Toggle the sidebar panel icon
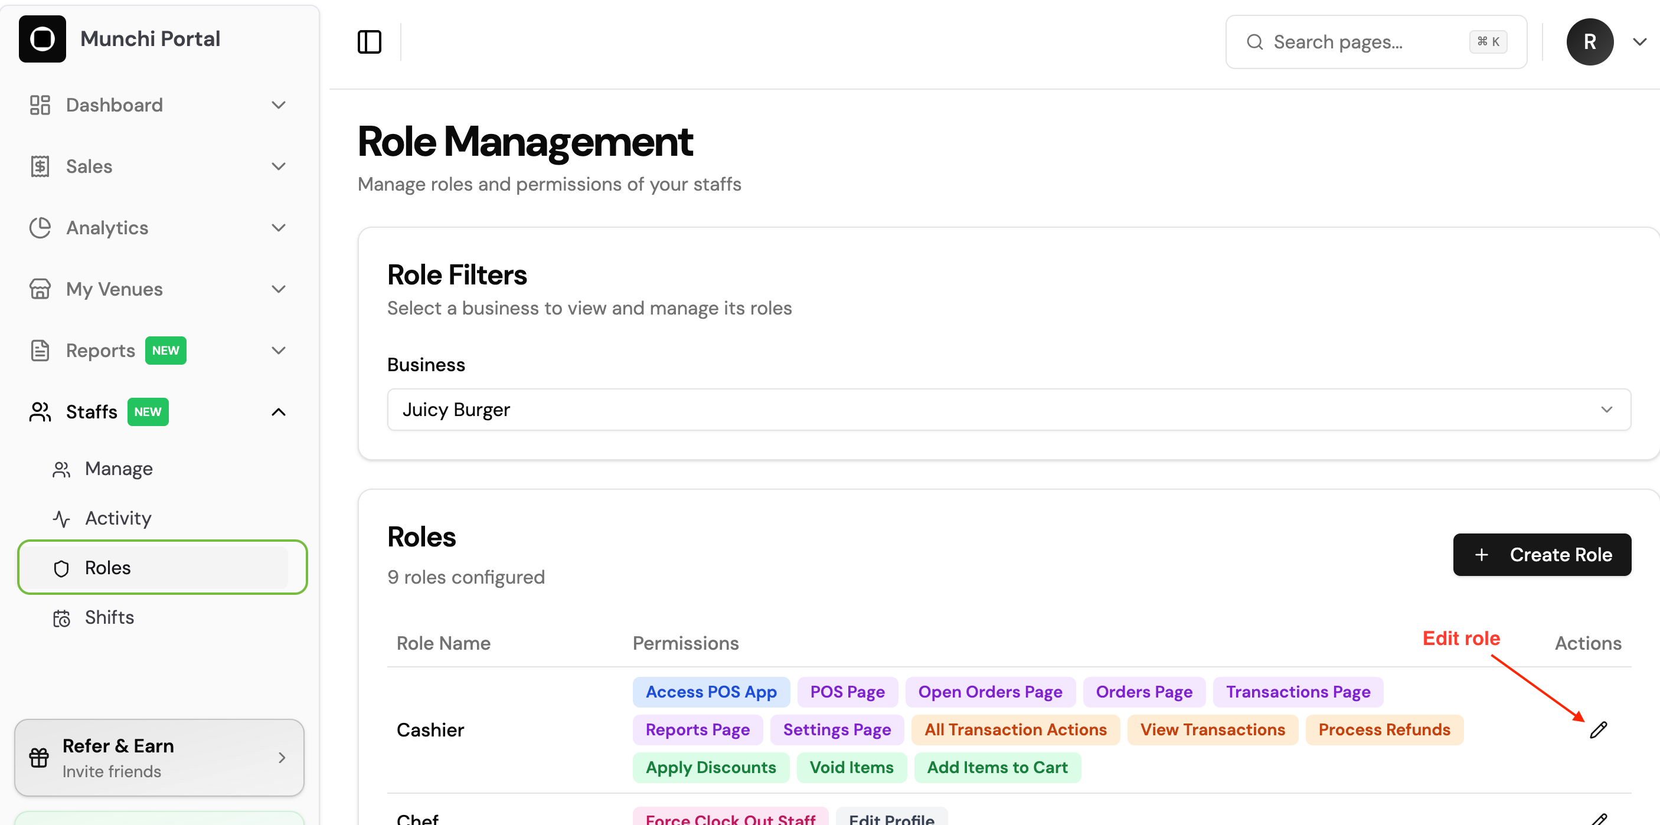 (x=369, y=42)
